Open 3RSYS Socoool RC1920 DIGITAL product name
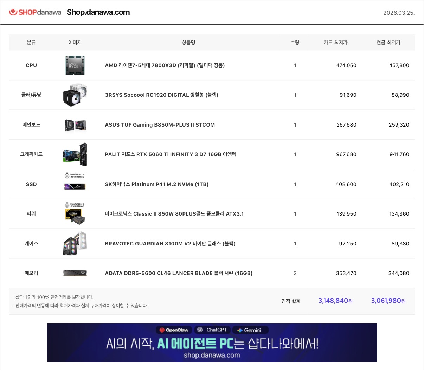The height and width of the screenshot is (371, 424). click(x=162, y=95)
